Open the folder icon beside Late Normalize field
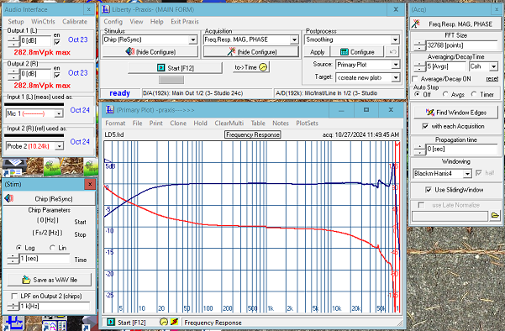This screenshot has height=331, width=505. click(x=495, y=215)
